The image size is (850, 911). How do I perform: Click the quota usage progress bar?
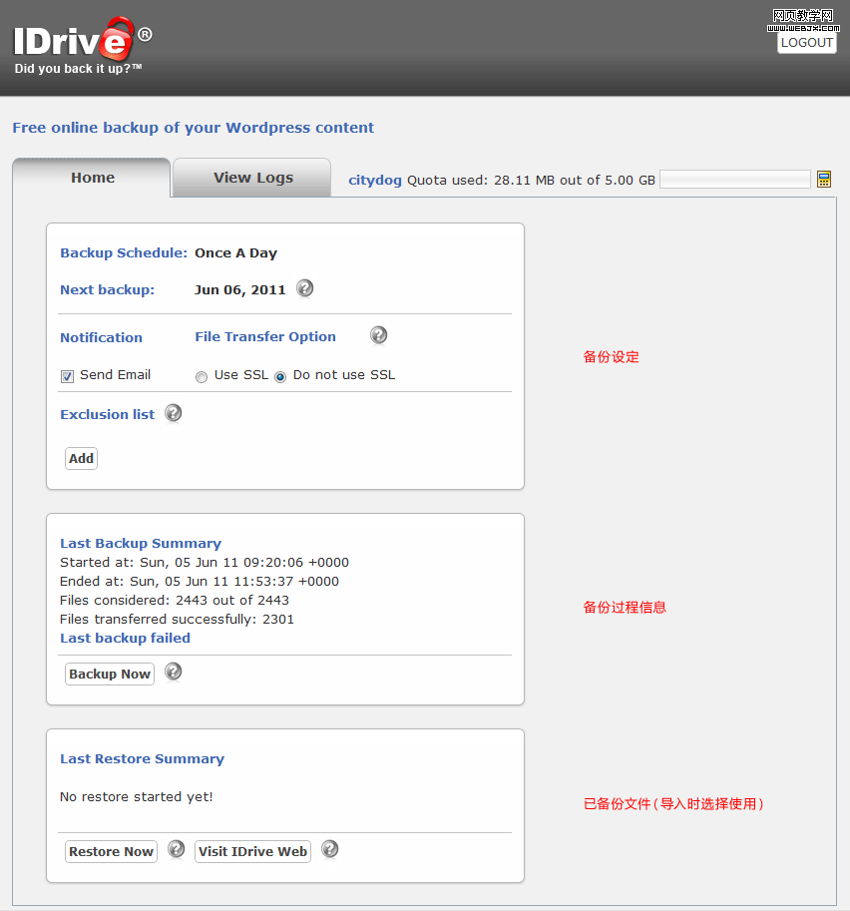click(735, 180)
